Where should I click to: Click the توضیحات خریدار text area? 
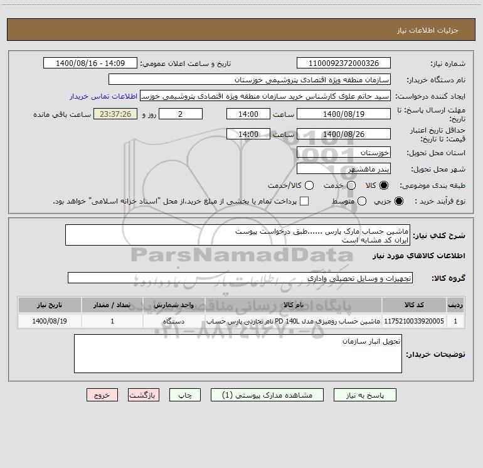[238, 354]
